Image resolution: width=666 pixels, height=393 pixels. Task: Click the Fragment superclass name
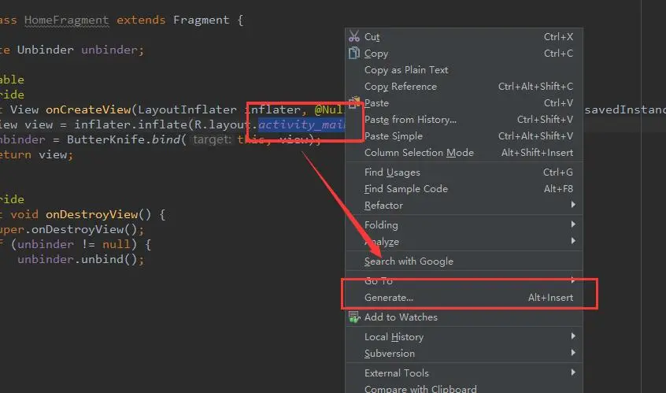(x=201, y=20)
